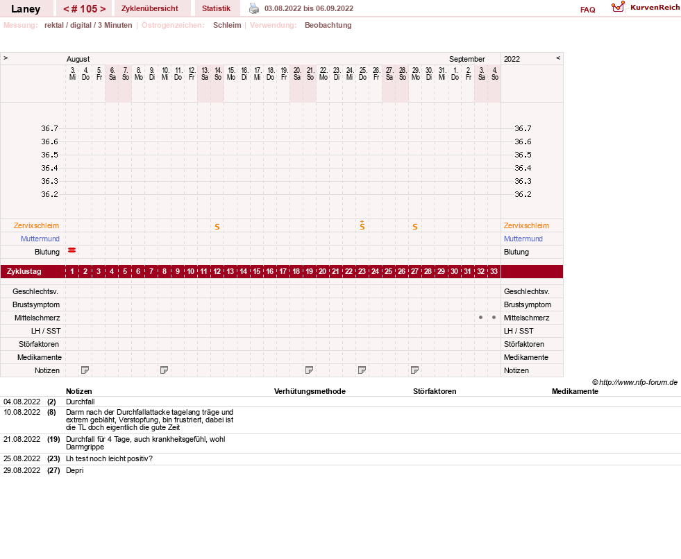The height and width of the screenshot is (559, 681).
Task: Click the S mucus symbol on day 27
Action: coord(414,227)
